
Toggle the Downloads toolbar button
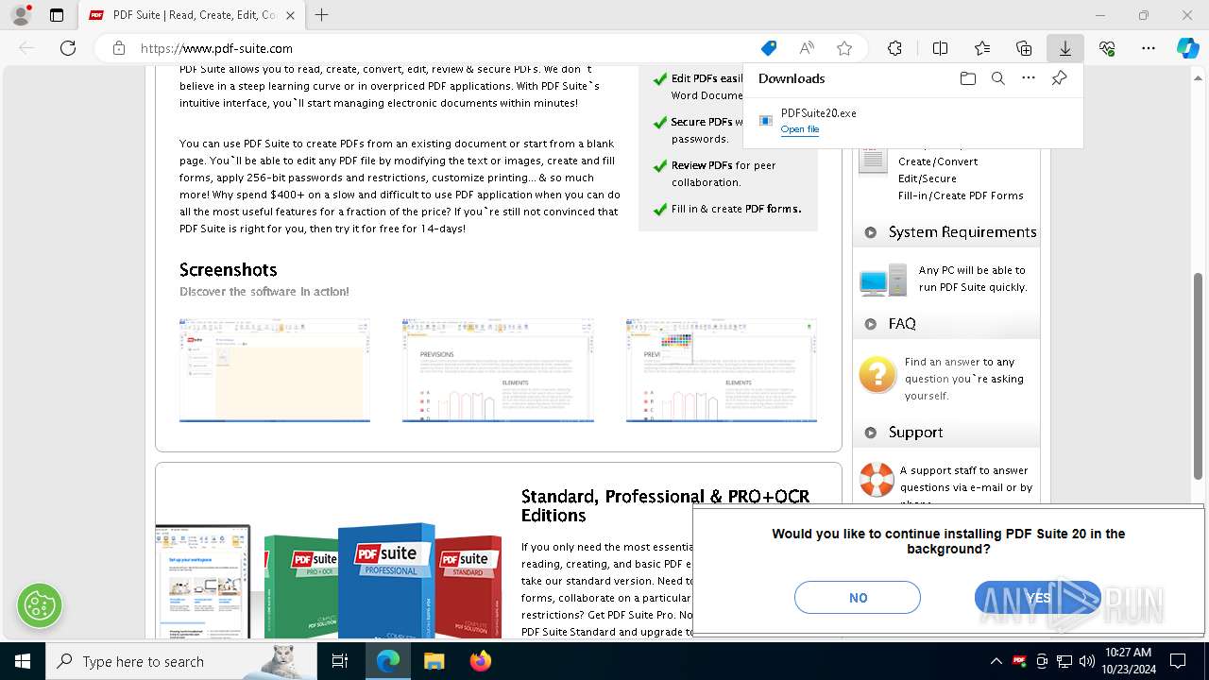(x=1065, y=48)
